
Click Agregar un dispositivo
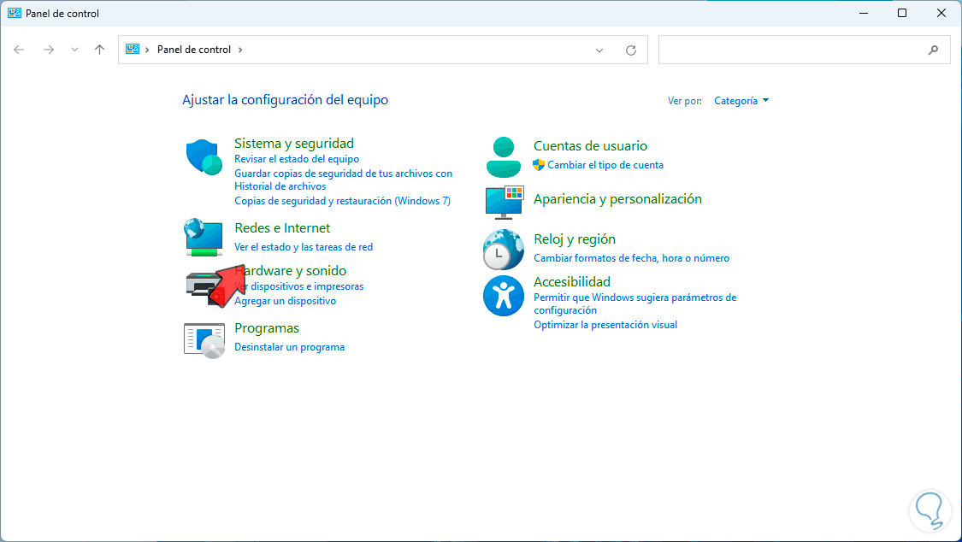click(x=286, y=301)
